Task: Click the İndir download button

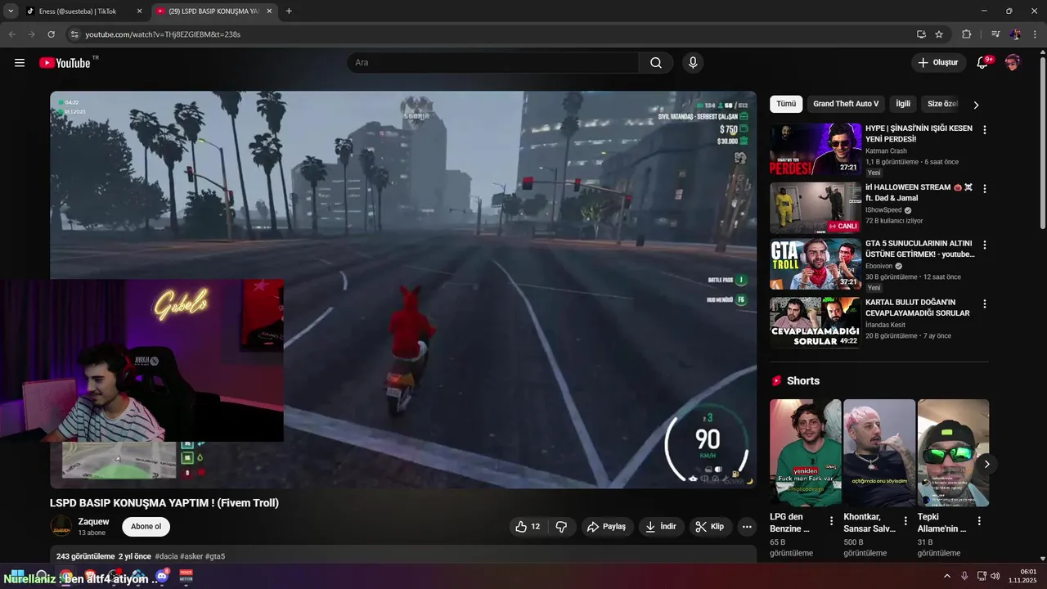Action: coord(661,527)
